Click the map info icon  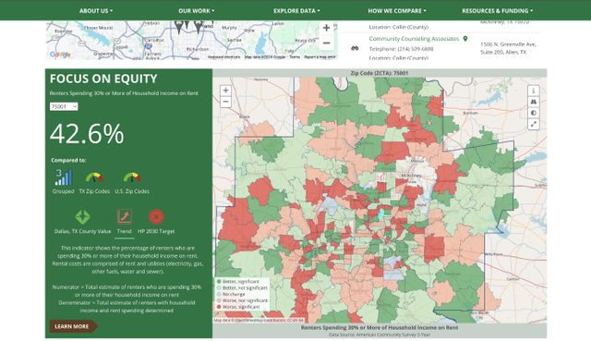(533, 91)
